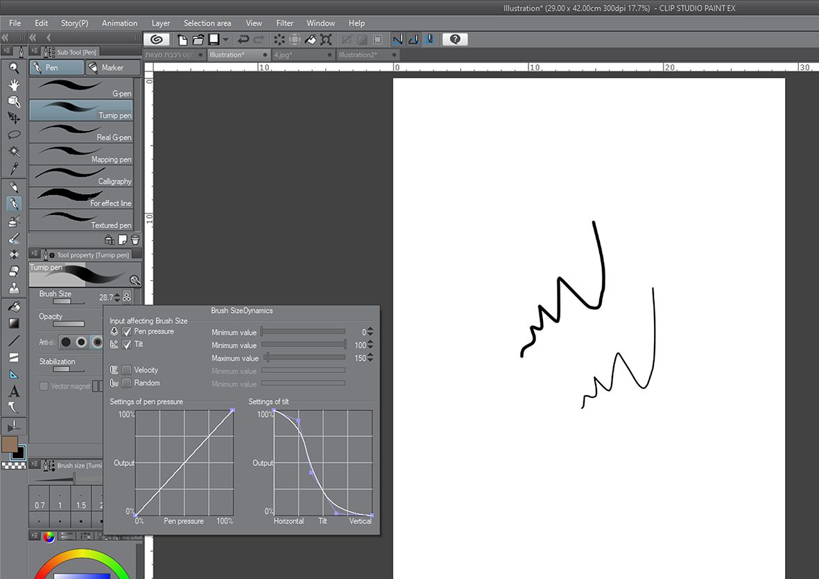Select the Real G-pen sub tool
The image size is (819, 579).
81,132
